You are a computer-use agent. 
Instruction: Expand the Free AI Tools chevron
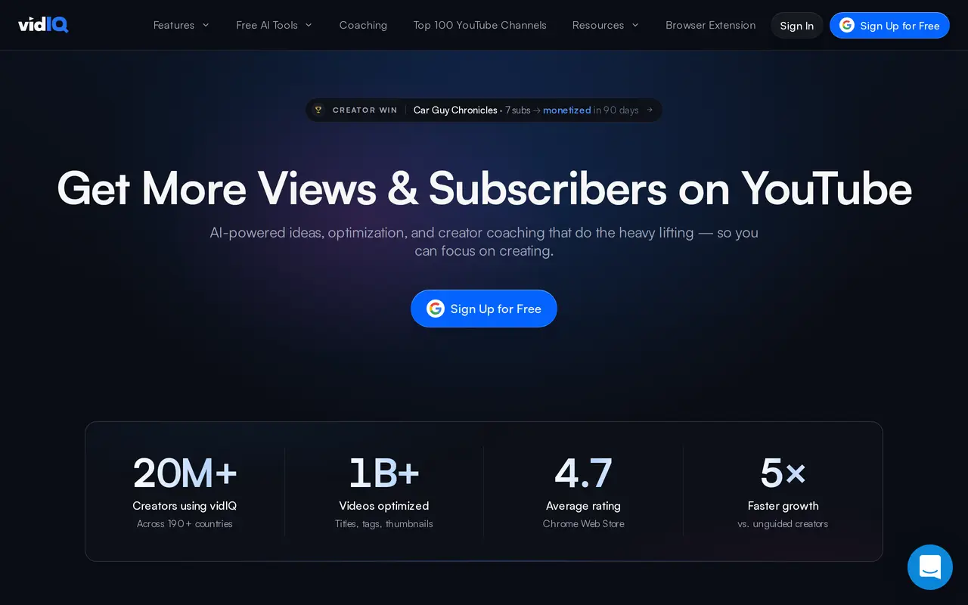[309, 25]
